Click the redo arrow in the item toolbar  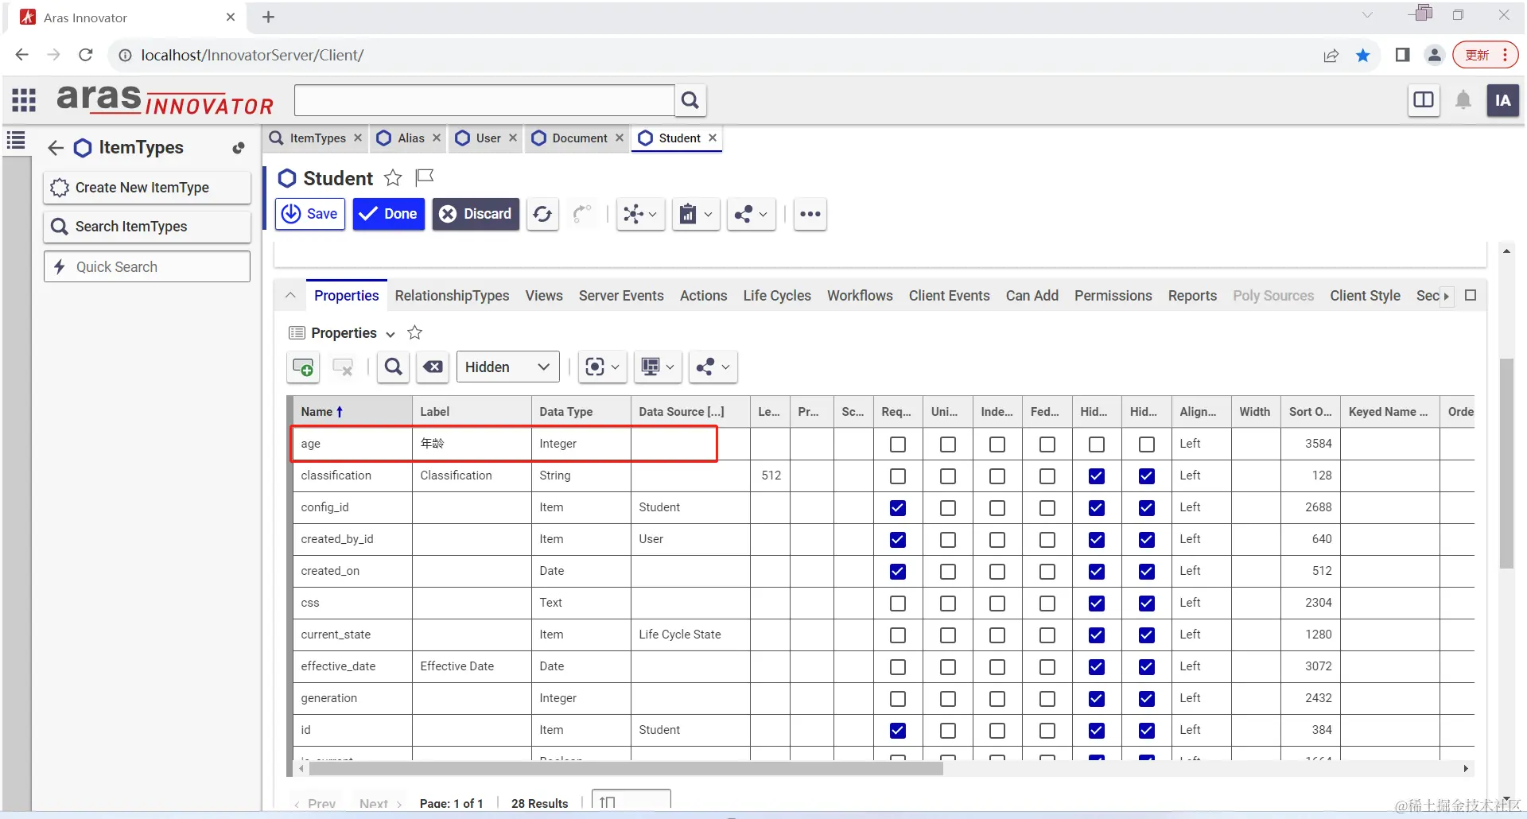click(x=582, y=214)
